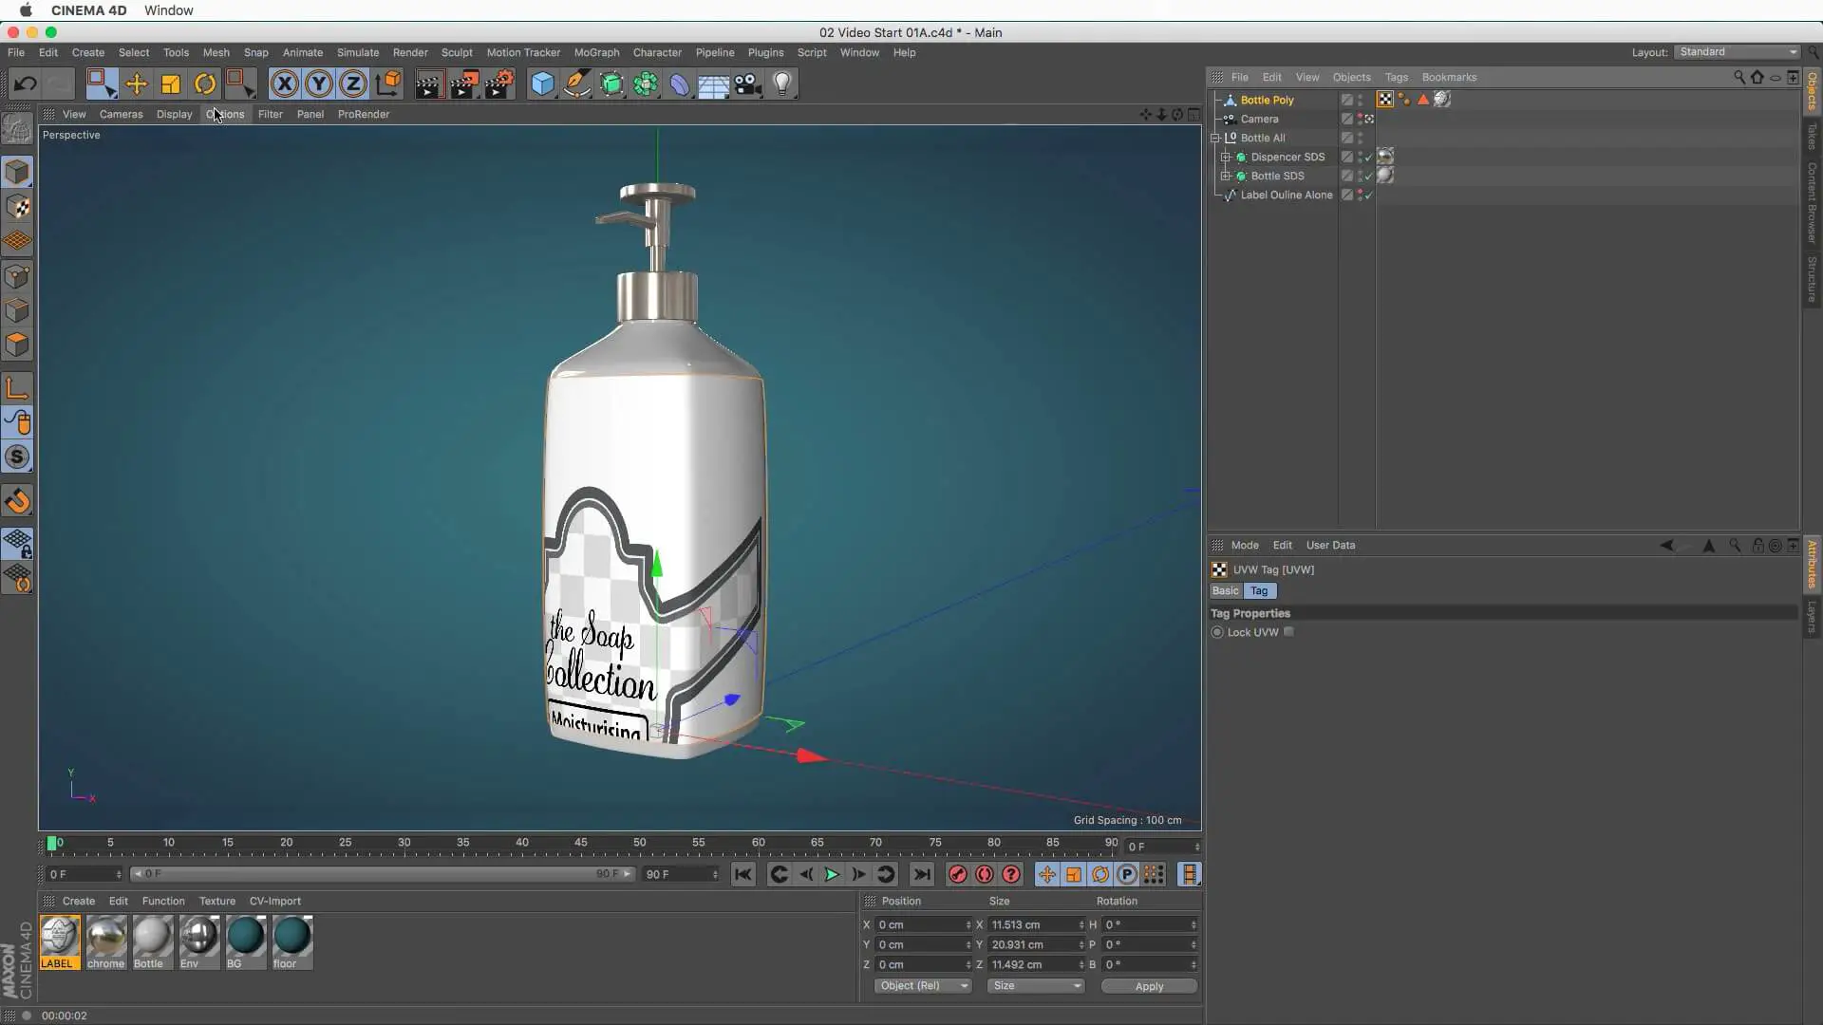1823x1025 pixels.
Task: Open the Layout Standard dropdown
Action: click(x=1738, y=52)
